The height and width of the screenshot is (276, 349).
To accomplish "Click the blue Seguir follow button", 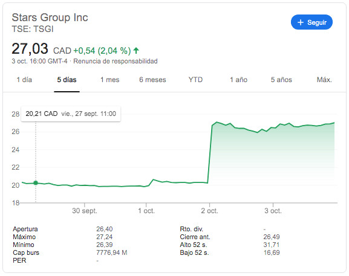I will coord(311,22).
